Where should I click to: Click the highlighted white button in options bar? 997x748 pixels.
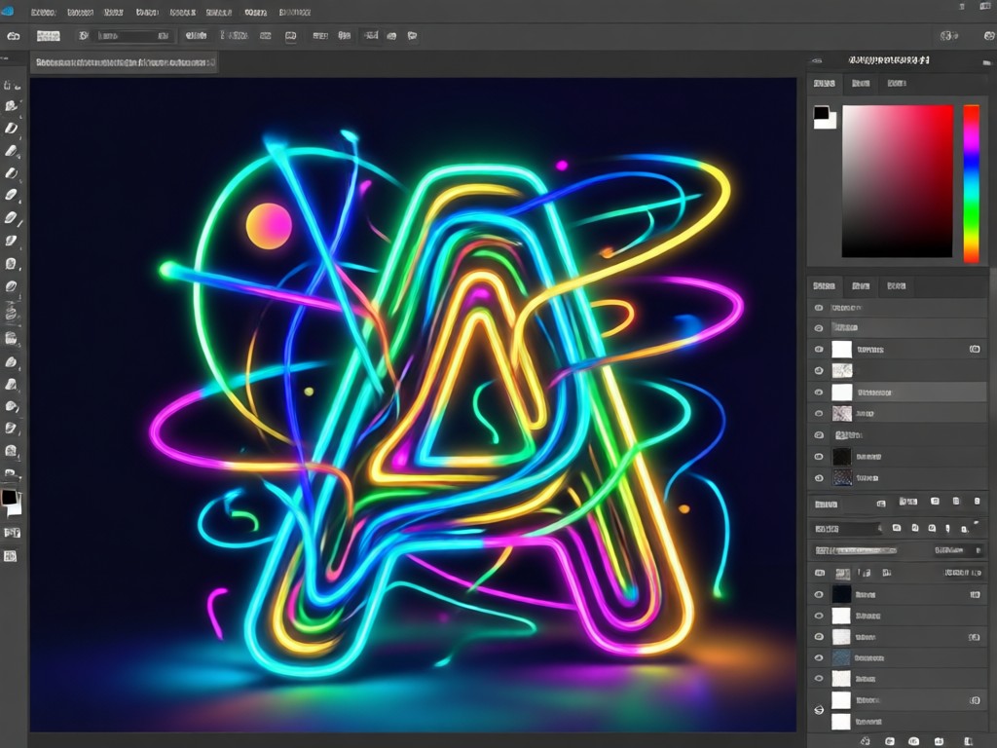pyautogui.click(x=49, y=36)
